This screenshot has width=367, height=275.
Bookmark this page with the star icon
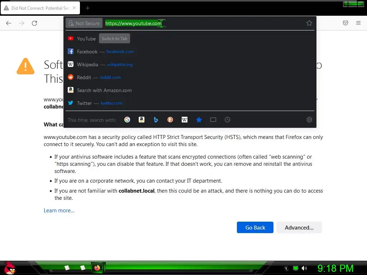coord(309,23)
